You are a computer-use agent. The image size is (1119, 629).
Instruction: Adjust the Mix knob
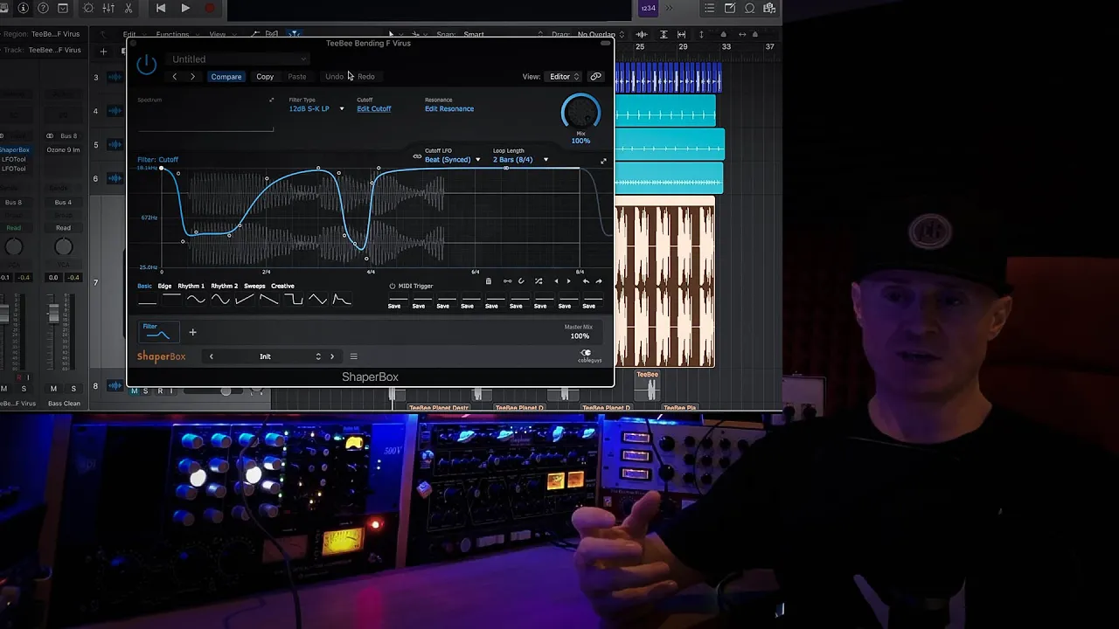click(580, 112)
